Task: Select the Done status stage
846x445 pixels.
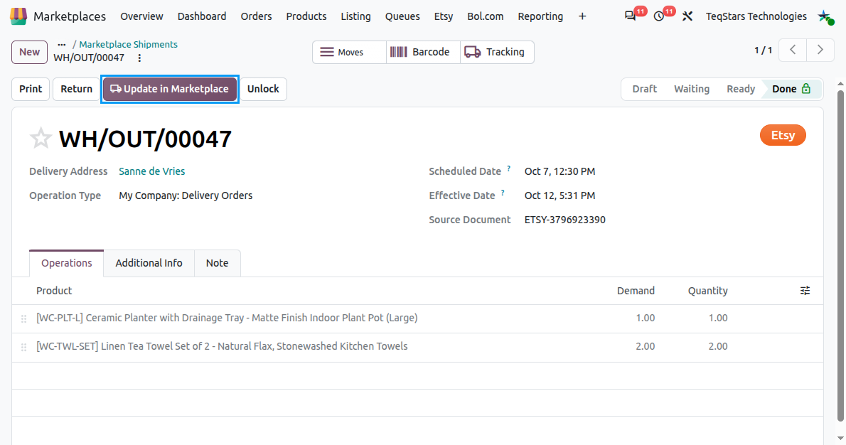Action: pyautogui.click(x=791, y=89)
